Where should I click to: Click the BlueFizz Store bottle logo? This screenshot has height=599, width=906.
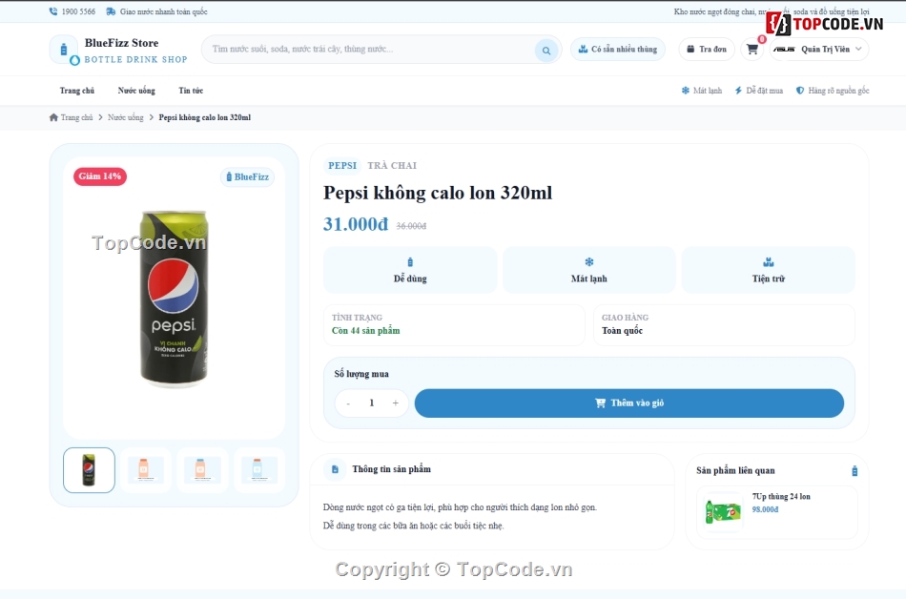click(64, 50)
